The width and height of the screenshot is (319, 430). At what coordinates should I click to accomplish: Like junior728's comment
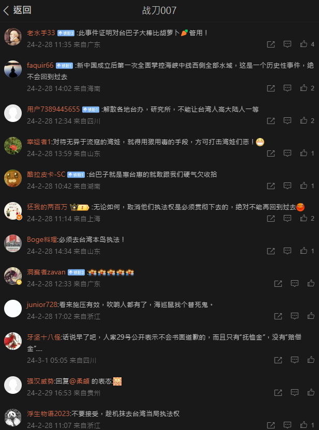(x=311, y=316)
